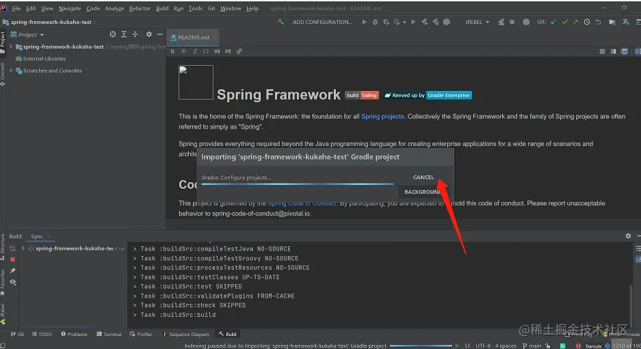Close the Sync tab in Build panel

point(49,237)
